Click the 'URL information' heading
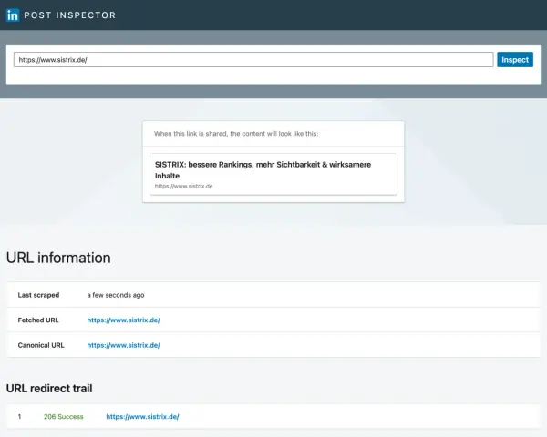Viewport: 547px width, 437px height. (x=58, y=258)
